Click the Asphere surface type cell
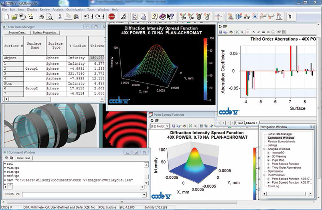 click(x=56, y=79)
